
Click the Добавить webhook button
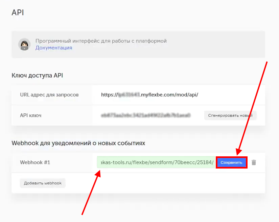point(43,183)
